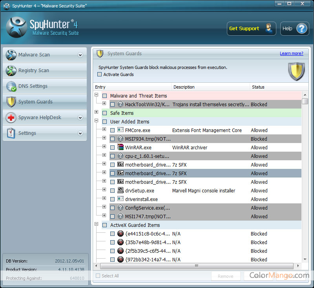
Task: Collapse the ActiveX Guarded Items group
Action: (96, 224)
